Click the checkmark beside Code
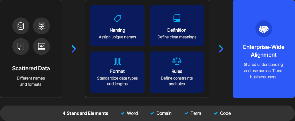Image resolution: width=295 pixels, height=121 pixels. click(216, 113)
